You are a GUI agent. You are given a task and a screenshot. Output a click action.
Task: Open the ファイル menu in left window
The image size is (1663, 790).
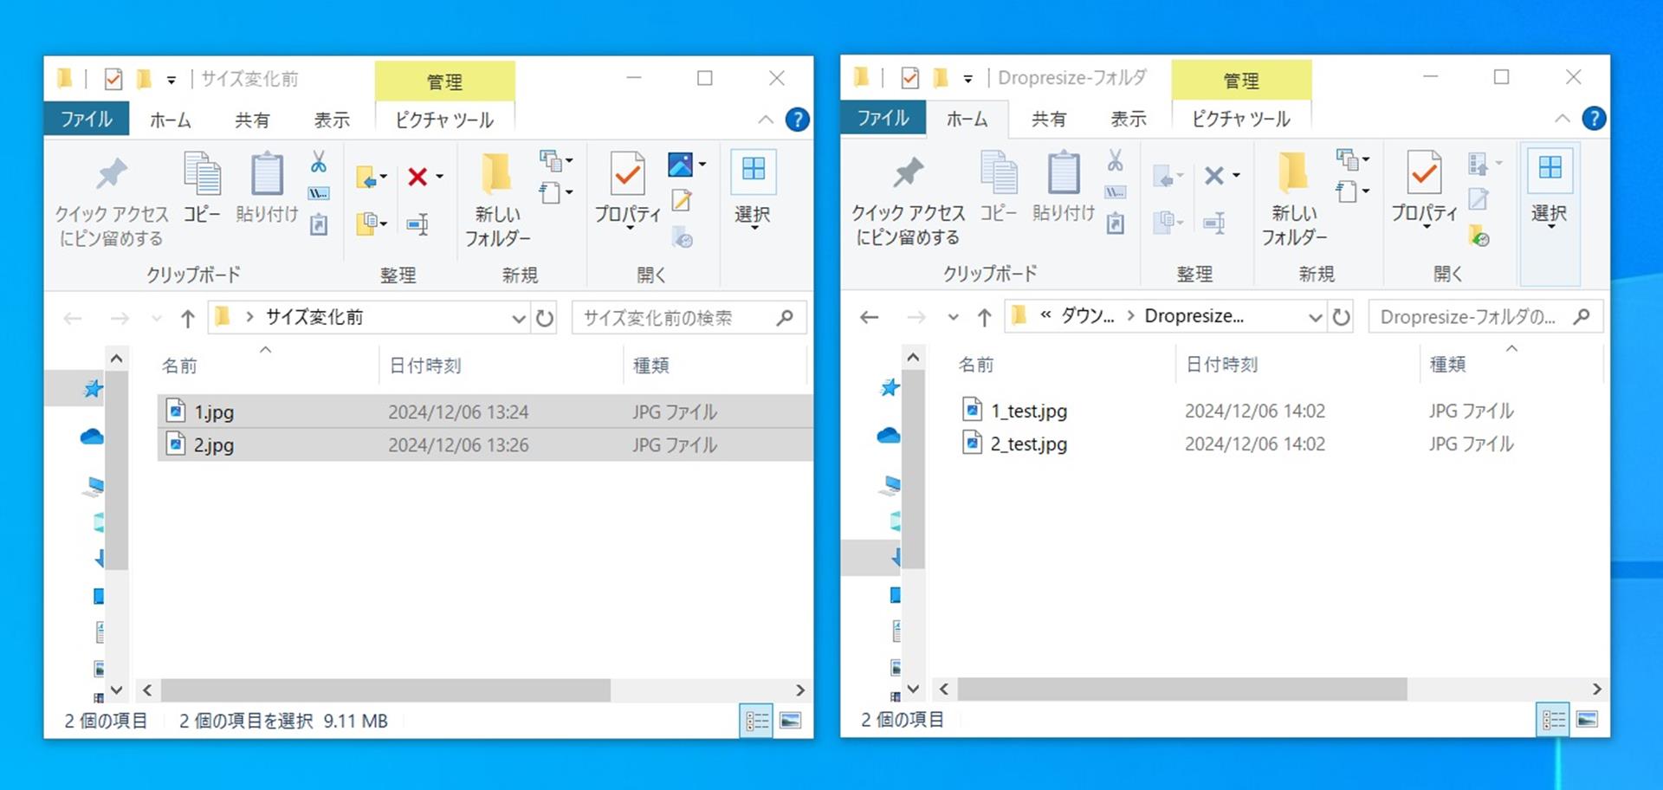(86, 119)
